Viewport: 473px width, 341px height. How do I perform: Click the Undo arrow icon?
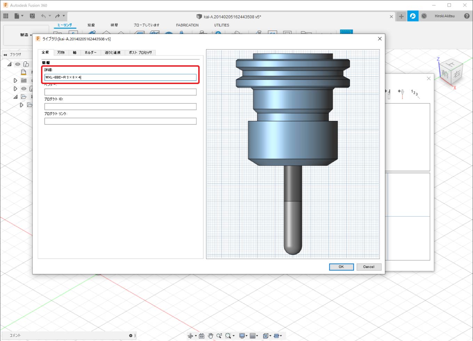pos(43,16)
